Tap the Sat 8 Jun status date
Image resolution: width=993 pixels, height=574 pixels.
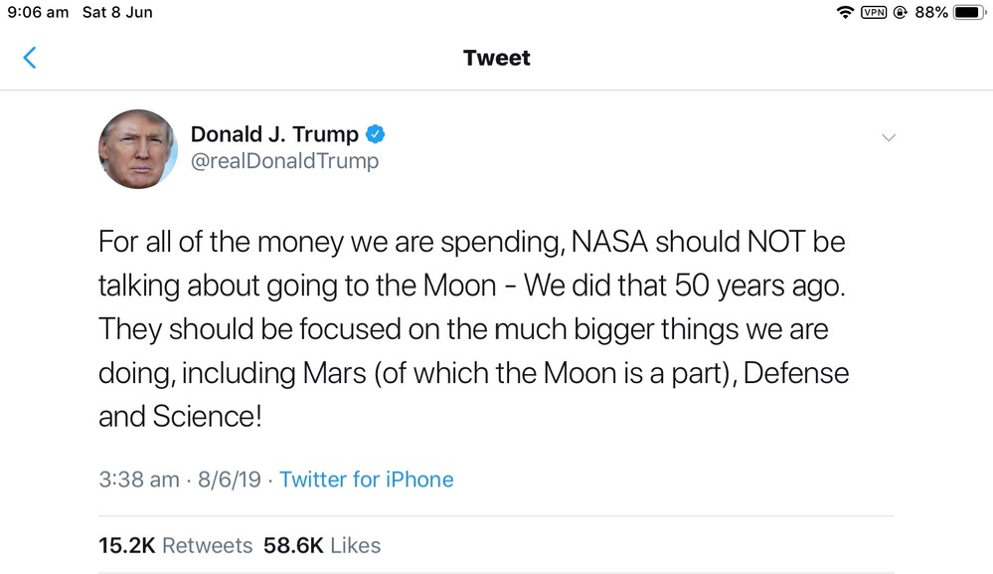coord(117,13)
